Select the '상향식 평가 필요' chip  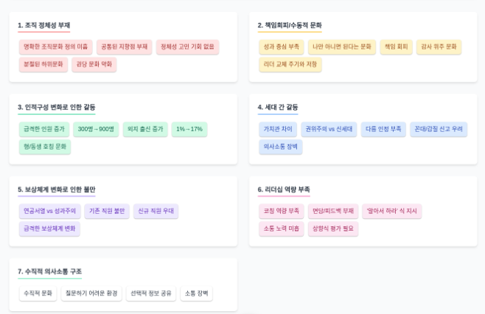[332, 228]
